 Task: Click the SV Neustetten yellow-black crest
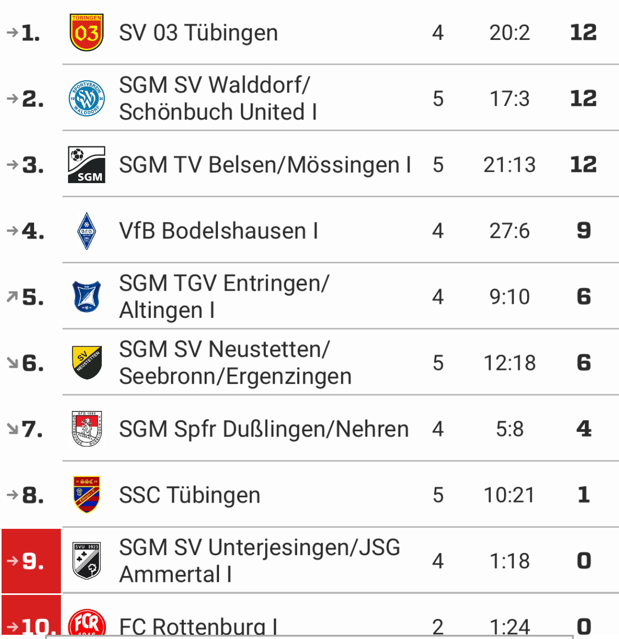click(x=87, y=363)
